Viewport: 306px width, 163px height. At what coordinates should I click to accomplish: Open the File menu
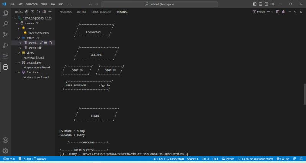point(12,4)
